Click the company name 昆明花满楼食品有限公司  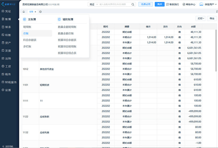[x=35, y=4]
